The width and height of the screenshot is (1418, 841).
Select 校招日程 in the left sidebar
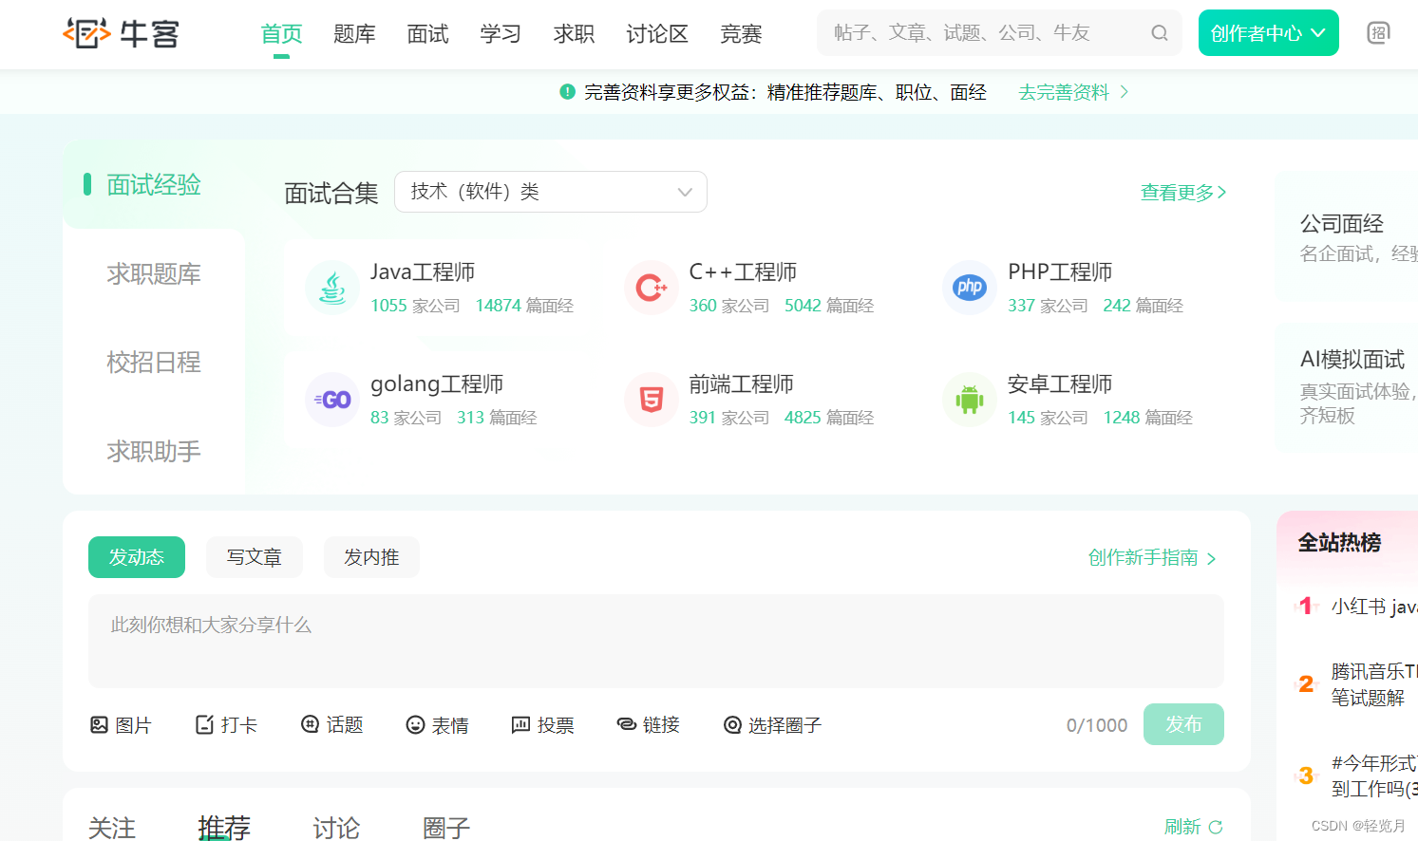154,362
